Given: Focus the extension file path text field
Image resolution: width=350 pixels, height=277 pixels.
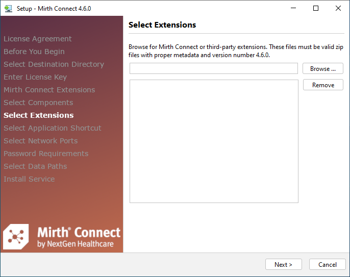Looking at the screenshot, I should tap(213, 69).
